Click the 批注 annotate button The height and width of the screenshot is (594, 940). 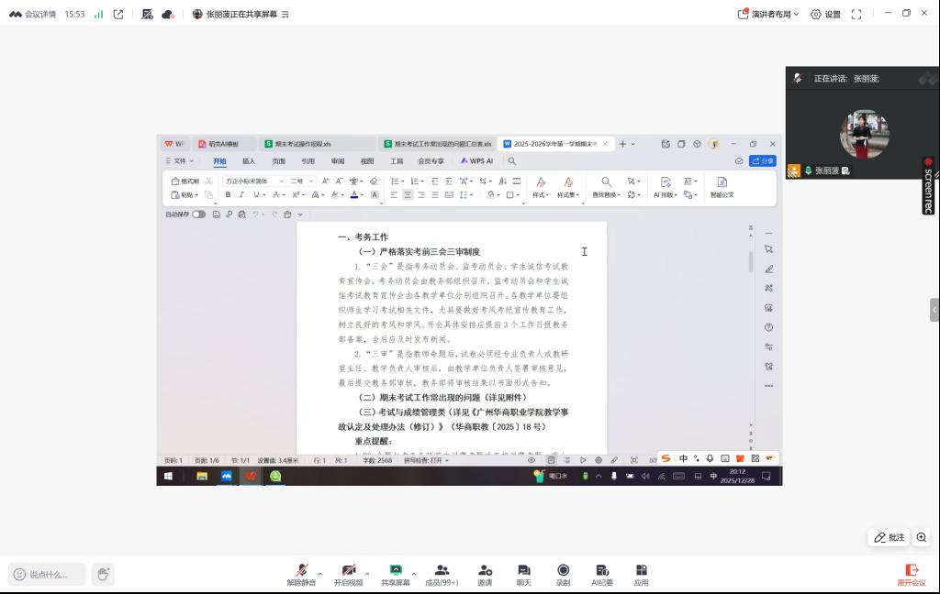coord(889,537)
